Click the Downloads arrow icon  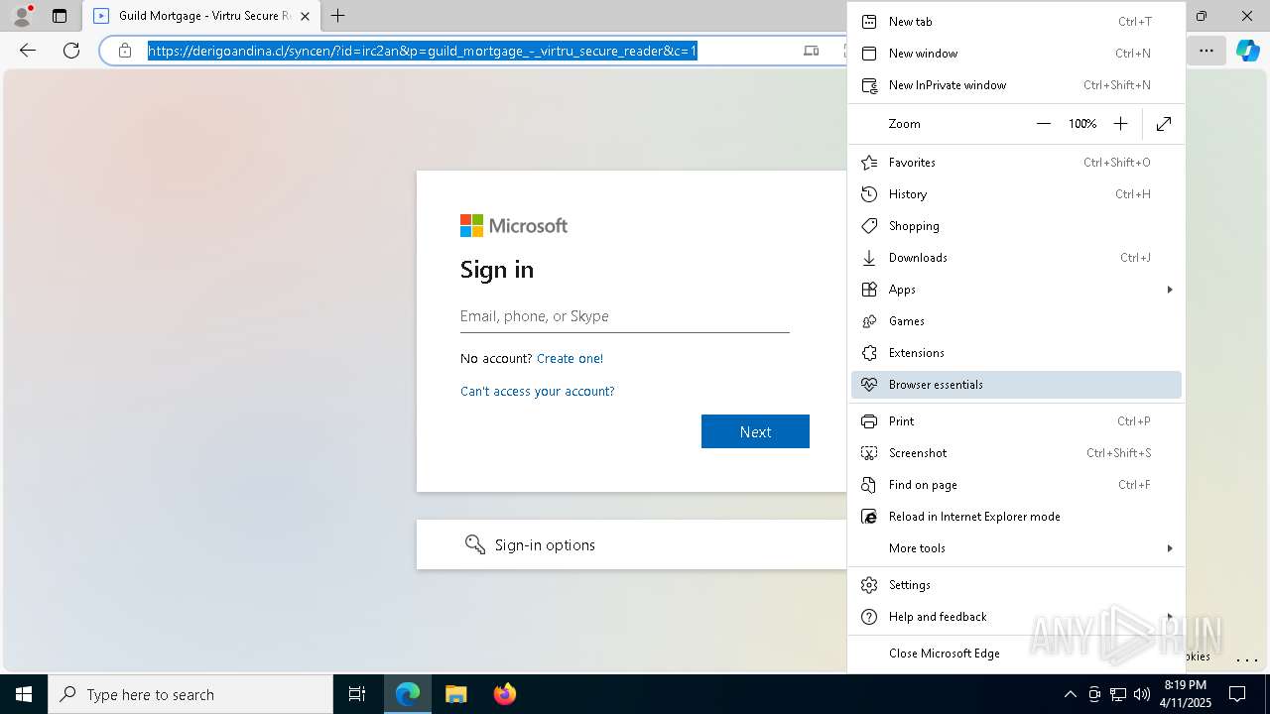click(869, 258)
